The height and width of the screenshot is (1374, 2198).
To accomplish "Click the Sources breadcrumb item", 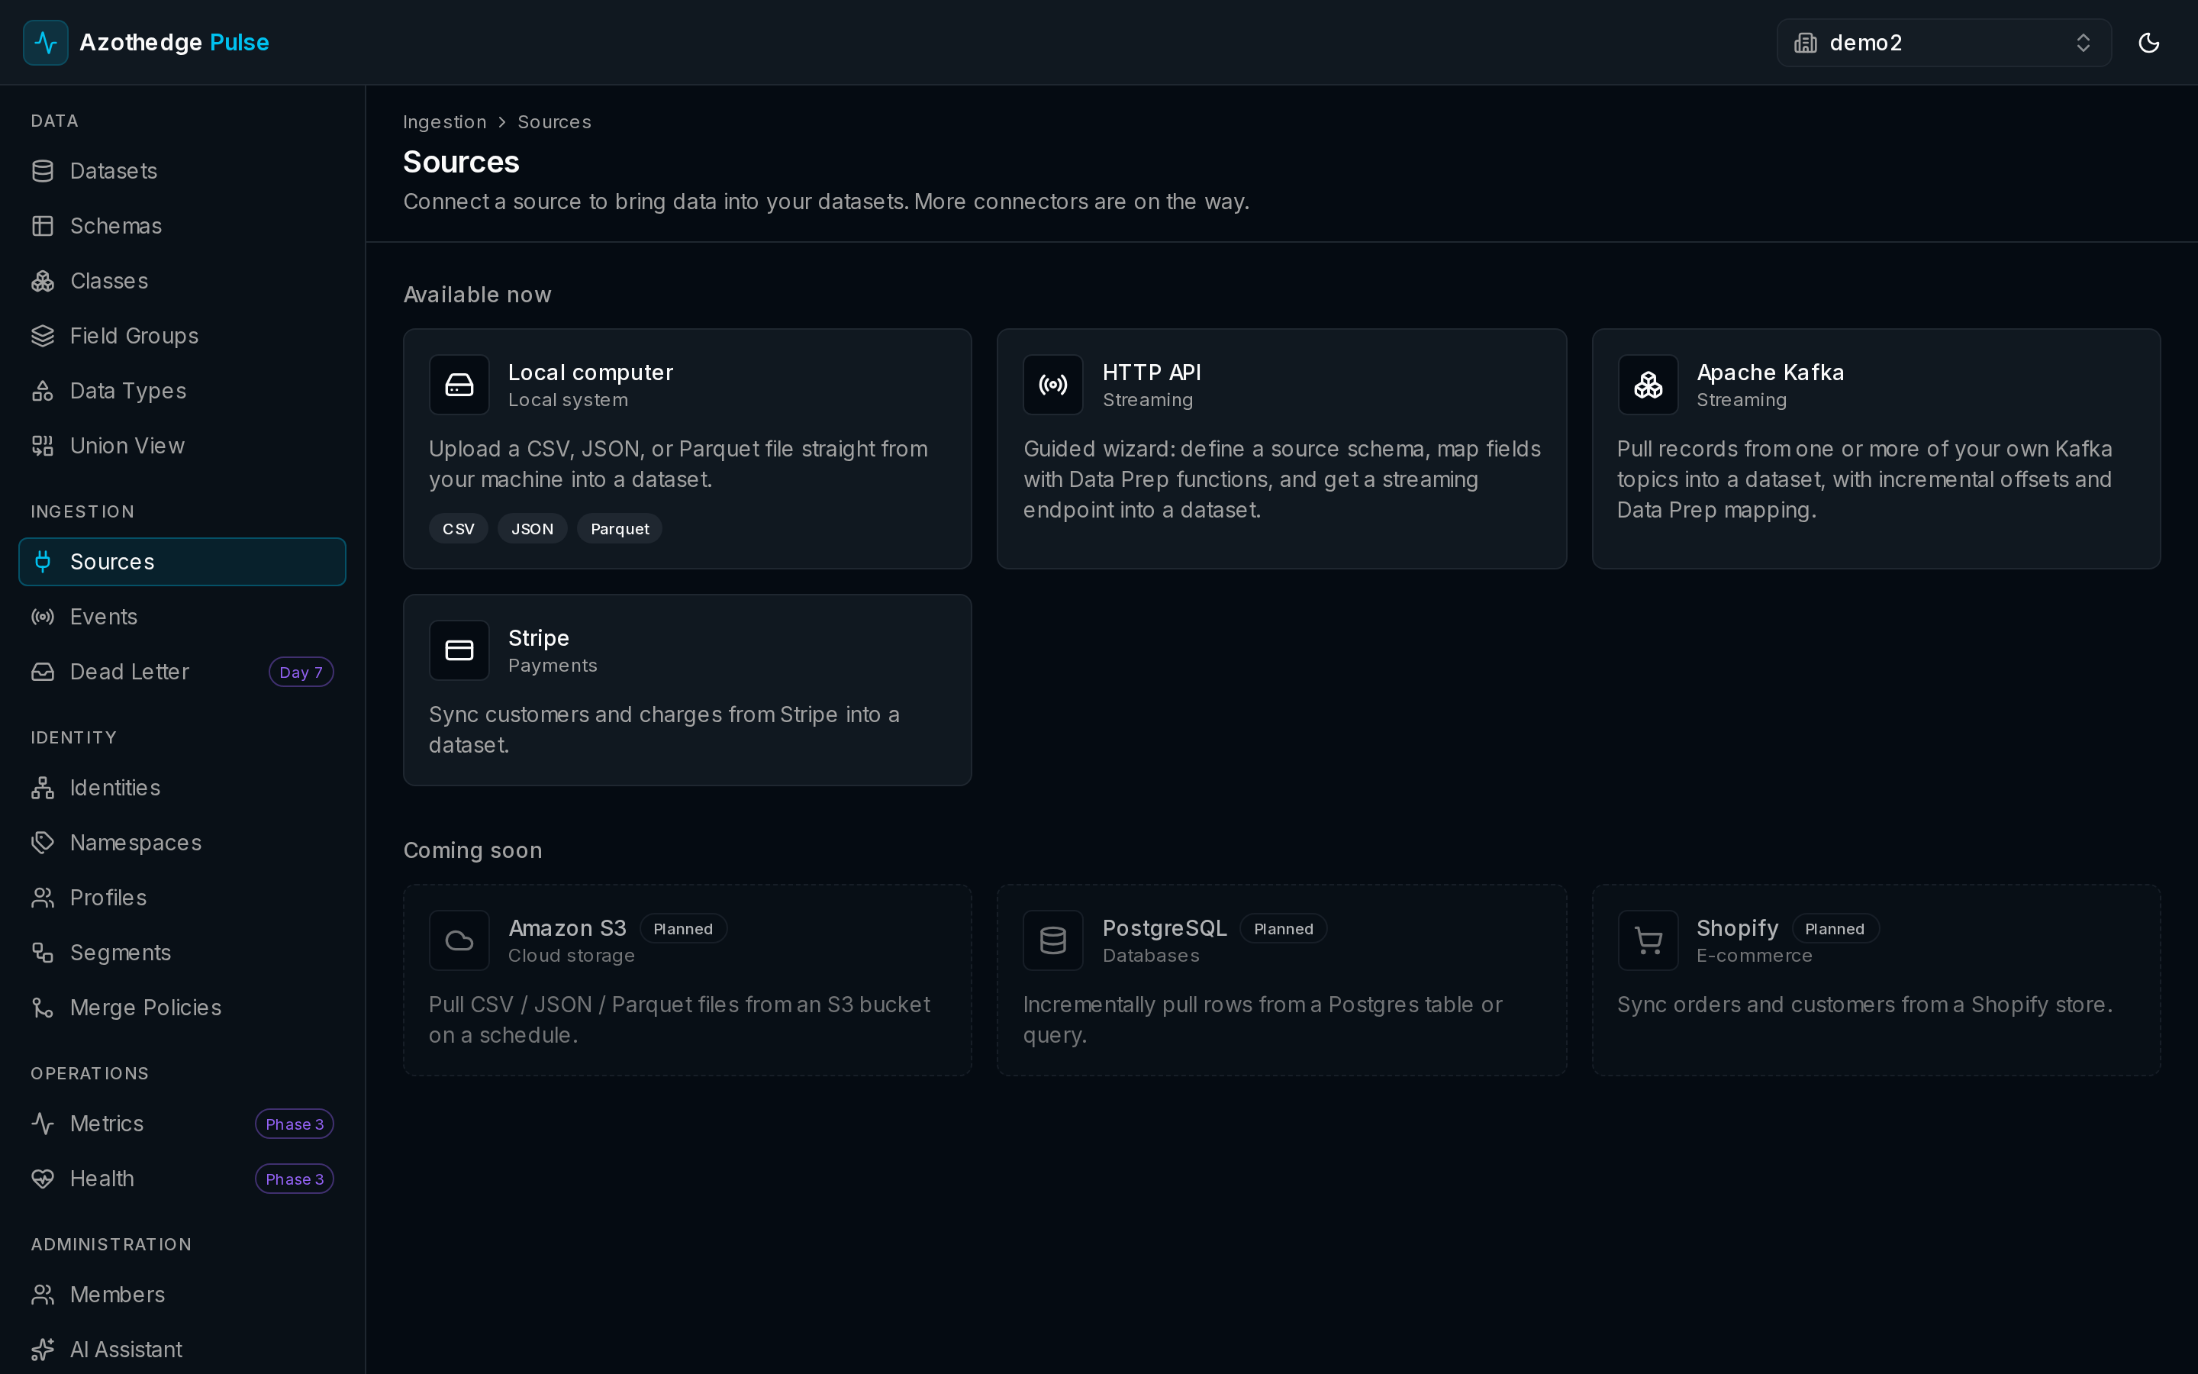I will [554, 122].
